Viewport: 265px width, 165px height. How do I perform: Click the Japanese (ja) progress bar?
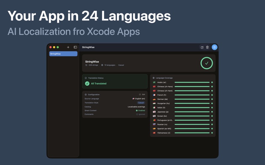(192, 112)
